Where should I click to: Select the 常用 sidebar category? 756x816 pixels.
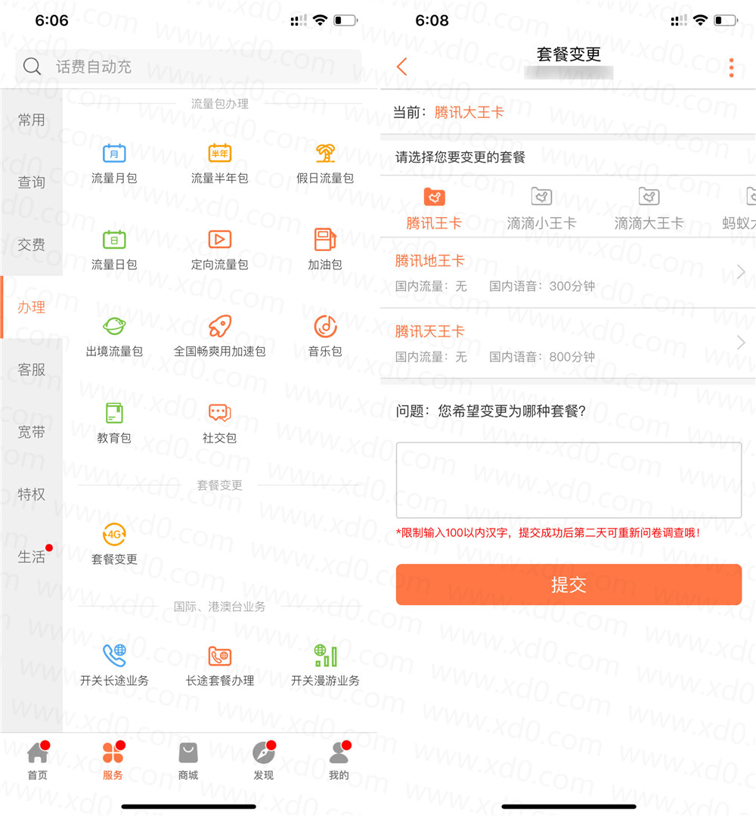click(32, 120)
